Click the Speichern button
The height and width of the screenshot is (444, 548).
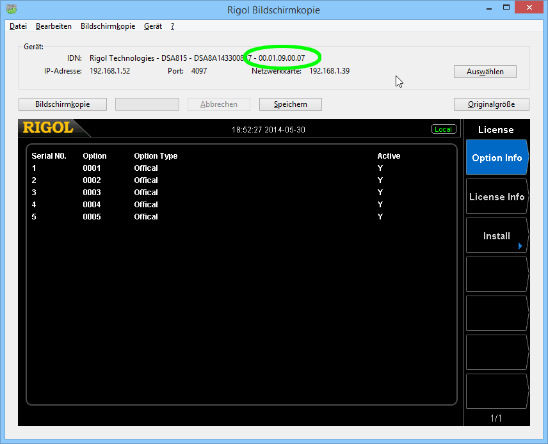291,104
